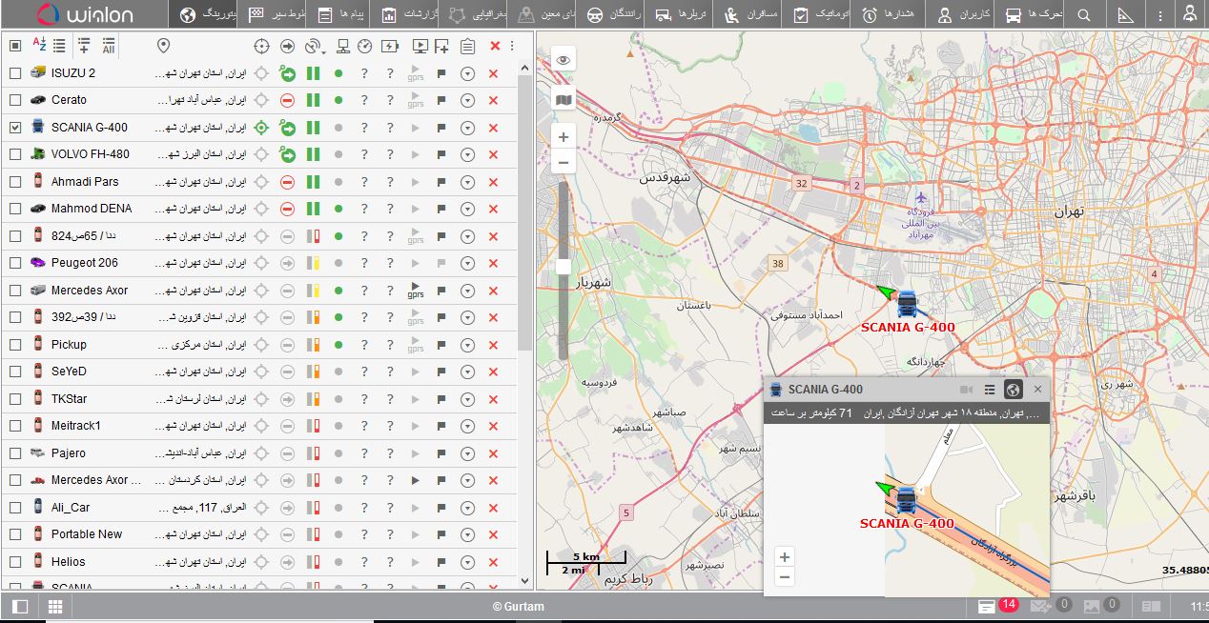Click the add-to-list icon in unit toolbar
The width and height of the screenshot is (1209, 623).
pyautogui.click(x=84, y=45)
